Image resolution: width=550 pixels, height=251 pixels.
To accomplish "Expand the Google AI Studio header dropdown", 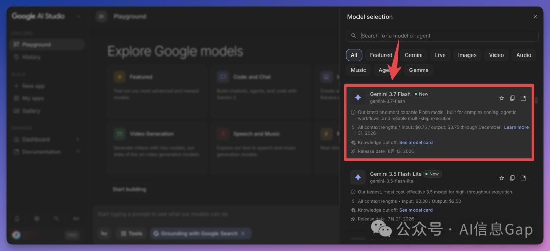I will [78, 16].
